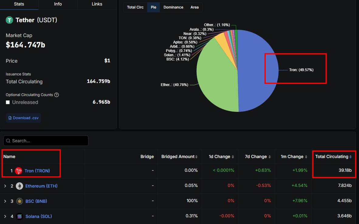Click the 6.965b unreleased value
The height and width of the screenshot is (224, 359).
[101, 102]
